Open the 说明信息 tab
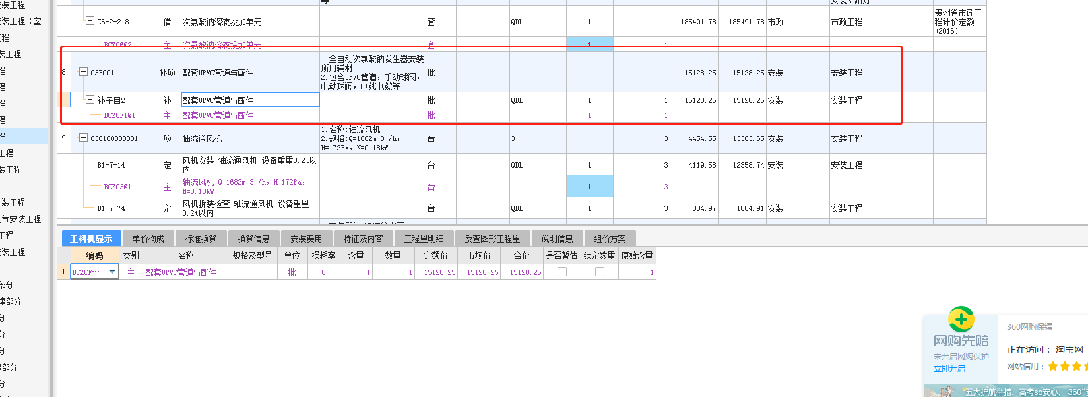 [557, 239]
